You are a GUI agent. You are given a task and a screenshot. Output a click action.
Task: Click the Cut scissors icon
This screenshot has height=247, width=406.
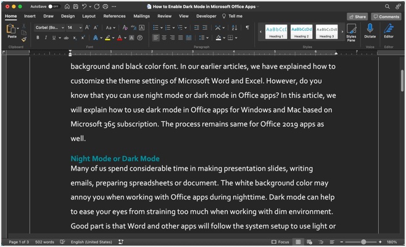(24, 26)
